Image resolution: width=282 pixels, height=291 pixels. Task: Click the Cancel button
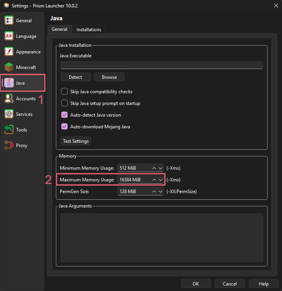click(230, 284)
